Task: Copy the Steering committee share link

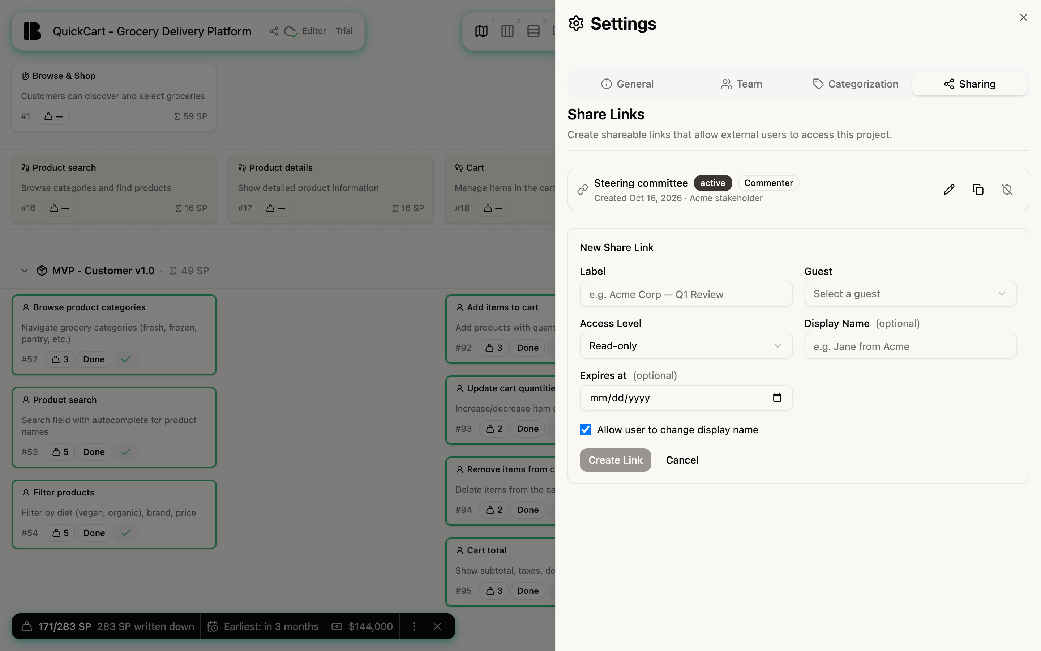Action: (x=978, y=190)
